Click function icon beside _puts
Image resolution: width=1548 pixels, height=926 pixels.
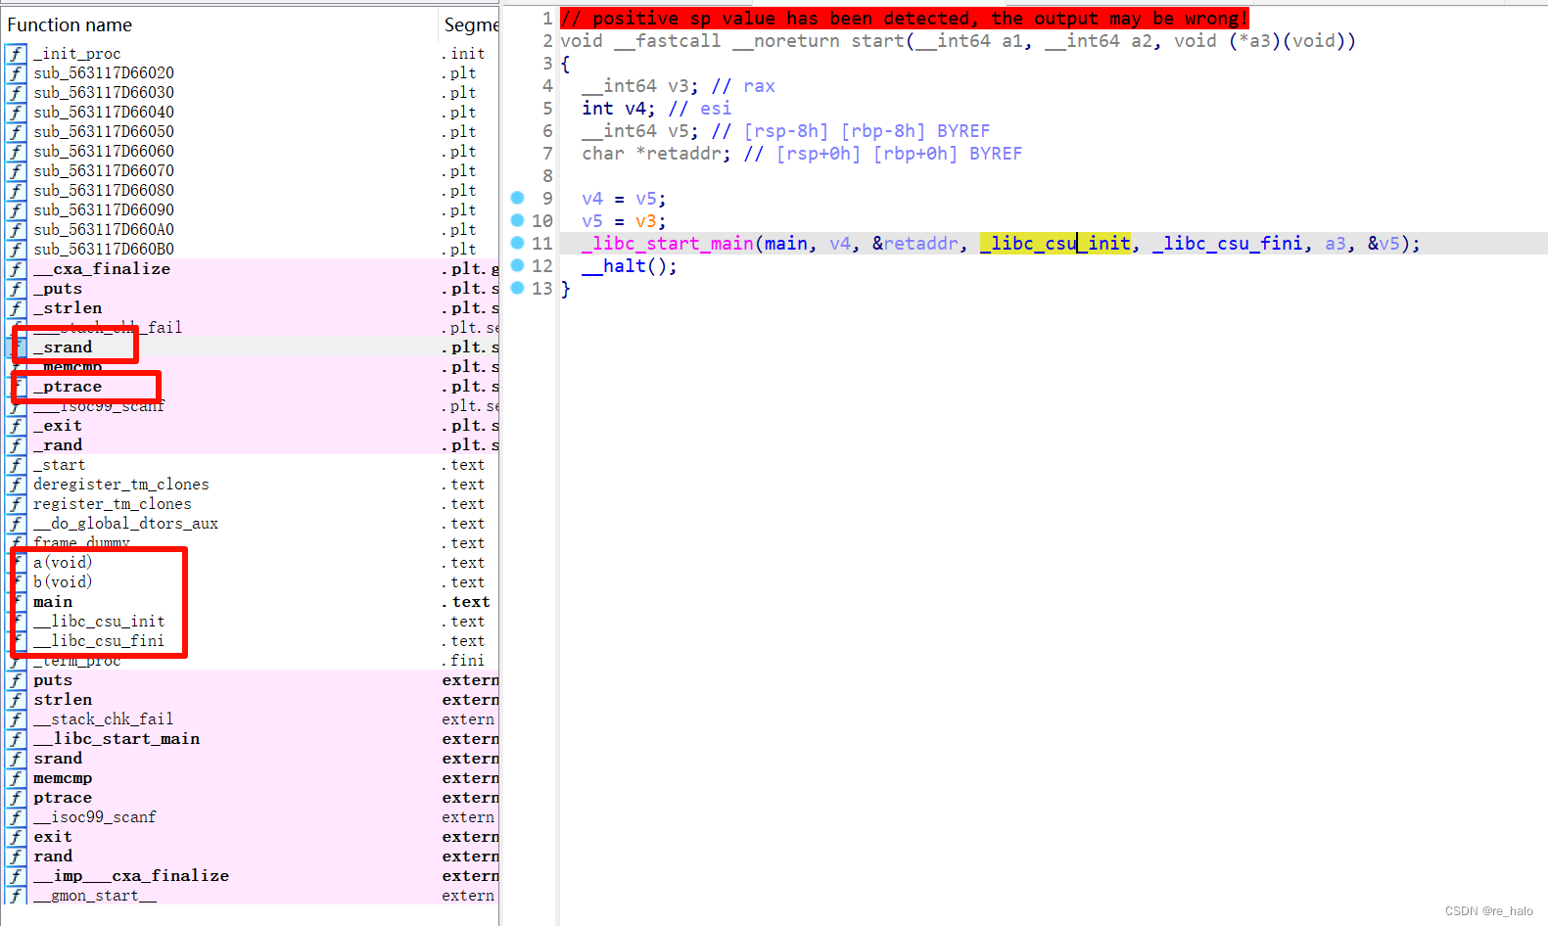click(16, 289)
